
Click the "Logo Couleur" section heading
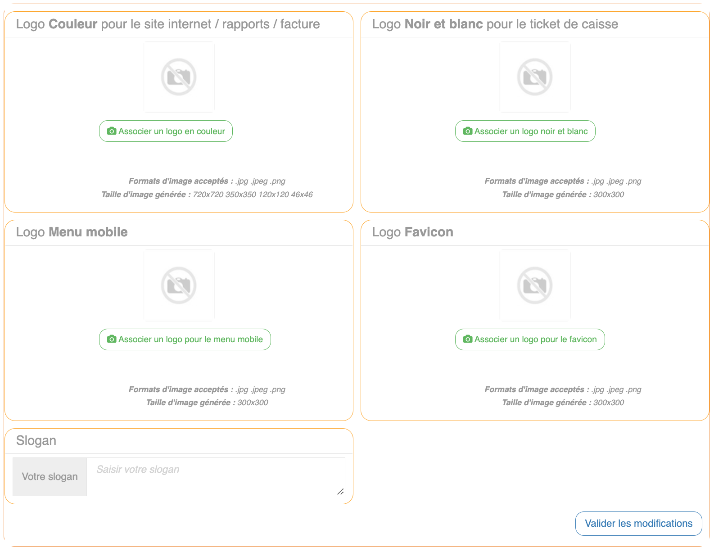click(x=167, y=24)
